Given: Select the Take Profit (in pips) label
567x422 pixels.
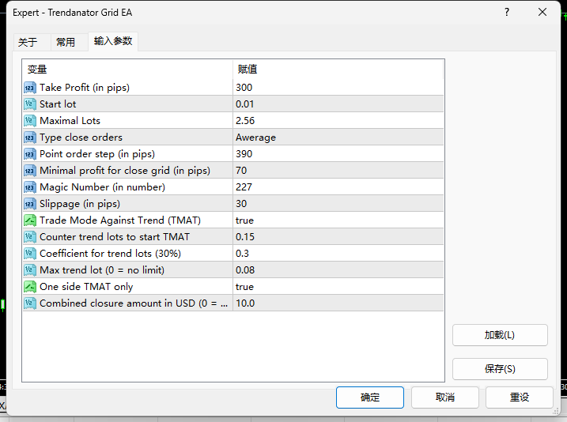Looking at the screenshot, I should (x=85, y=88).
